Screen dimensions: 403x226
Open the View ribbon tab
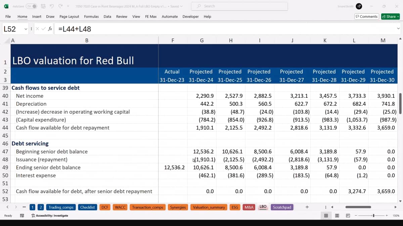click(x=136, y=16)
